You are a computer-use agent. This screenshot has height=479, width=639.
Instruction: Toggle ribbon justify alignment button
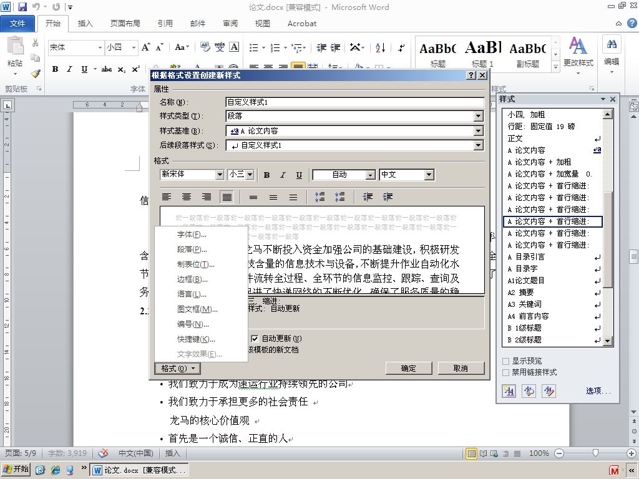pyautogui.click(x=298, y=66)
